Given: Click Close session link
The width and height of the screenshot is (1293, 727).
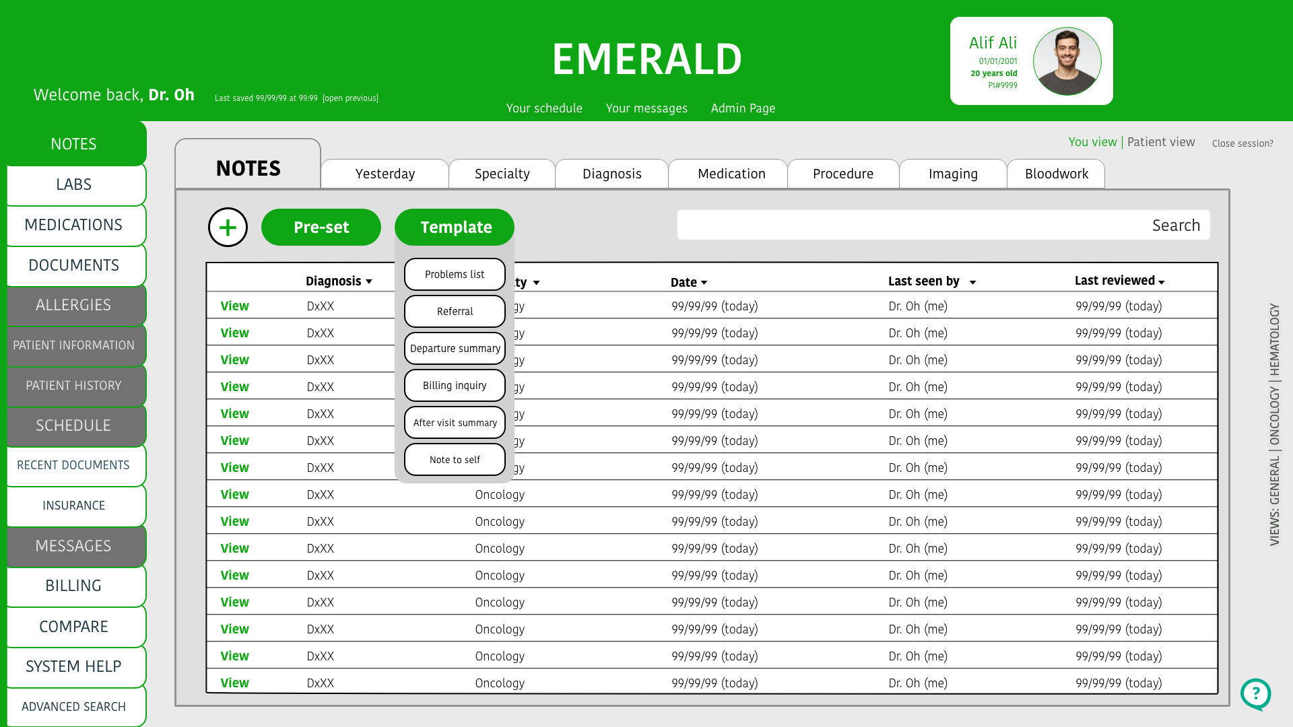Looking at the screenshot, I should [1242, 143].
